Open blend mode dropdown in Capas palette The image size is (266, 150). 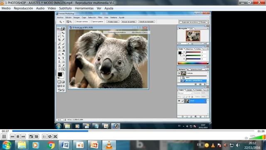tap(185, 93)
